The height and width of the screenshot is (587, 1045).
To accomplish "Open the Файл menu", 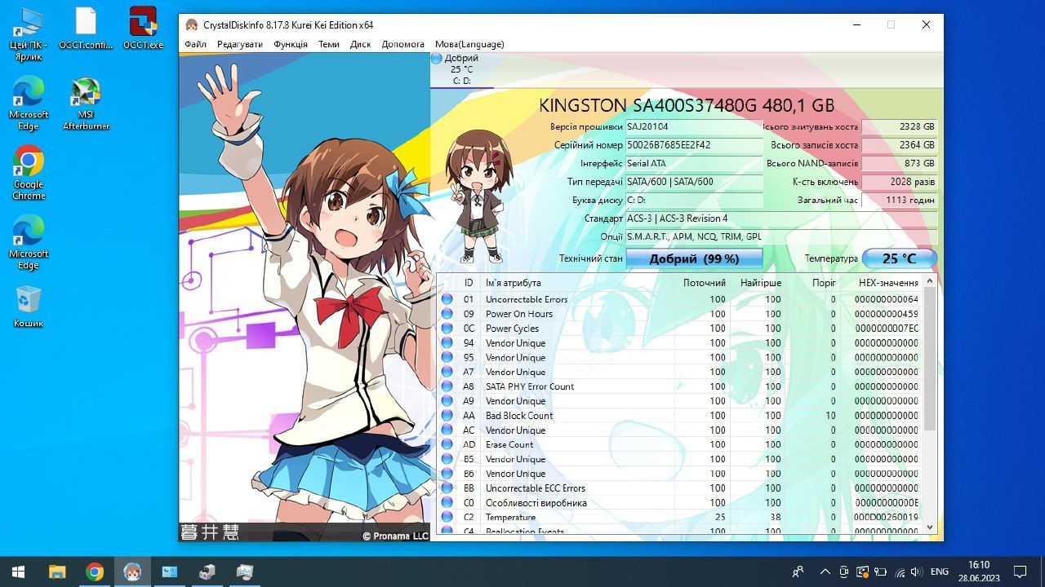I will [195, 44].
